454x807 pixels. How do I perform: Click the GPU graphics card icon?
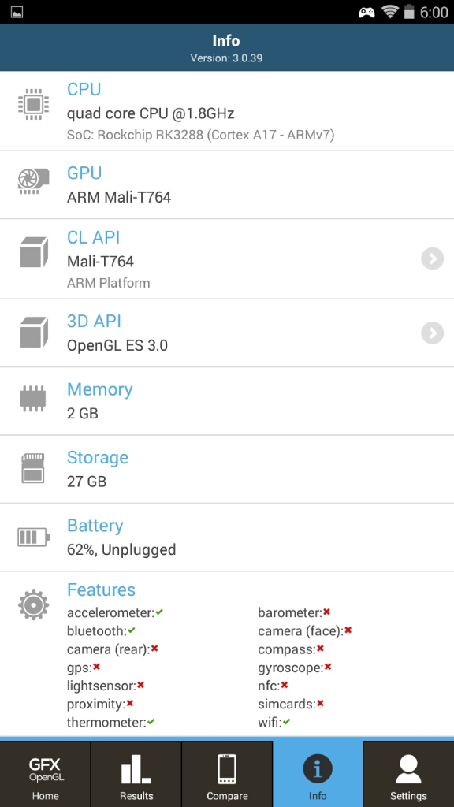(x=33, y=182)
